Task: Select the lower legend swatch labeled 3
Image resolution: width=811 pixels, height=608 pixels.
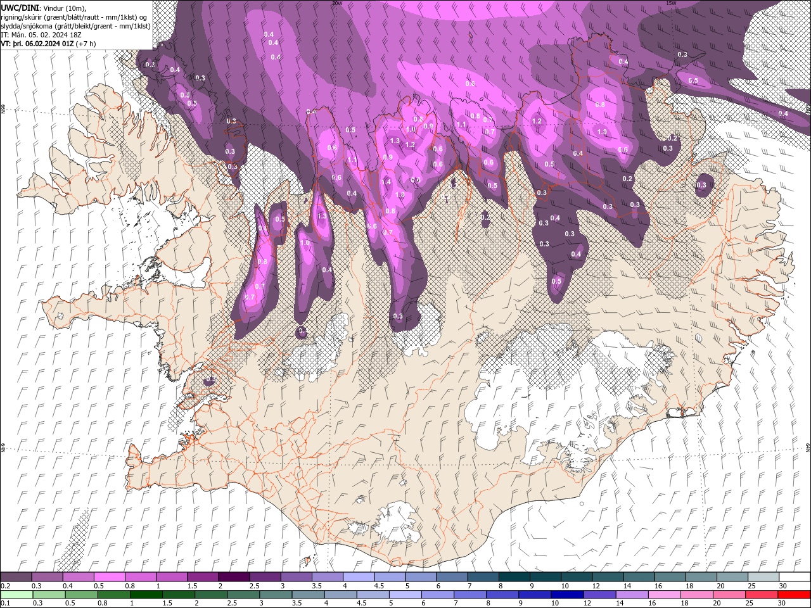Action: [276, 595]
